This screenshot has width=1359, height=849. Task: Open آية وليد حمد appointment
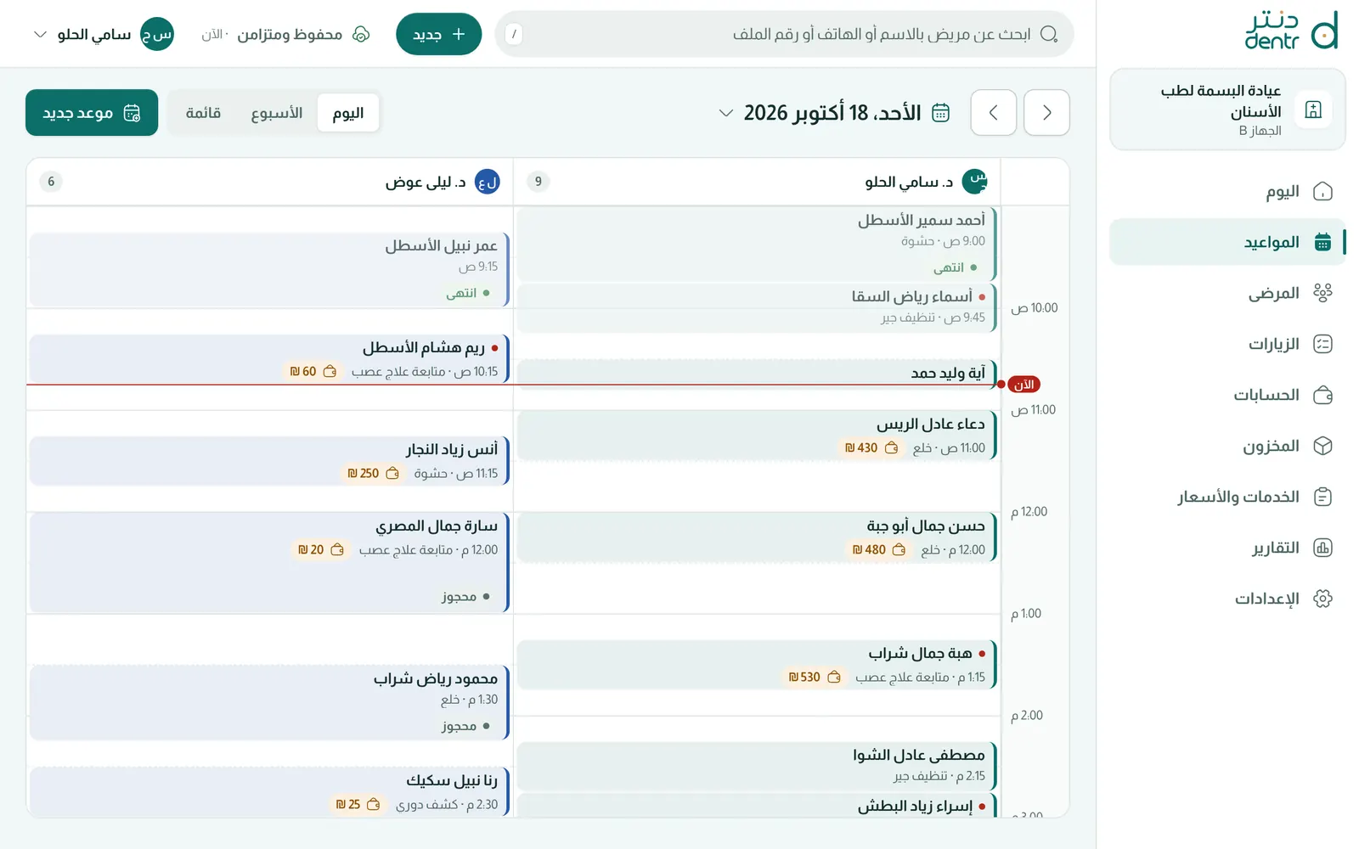(x=756, y=373)
